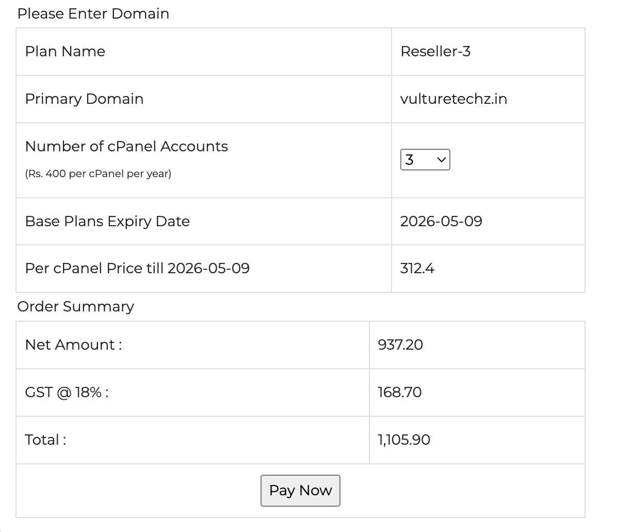Click the Base Plans Expiry Date label
The height and width of the screenshot is (532, 617).
coord(107,222)
